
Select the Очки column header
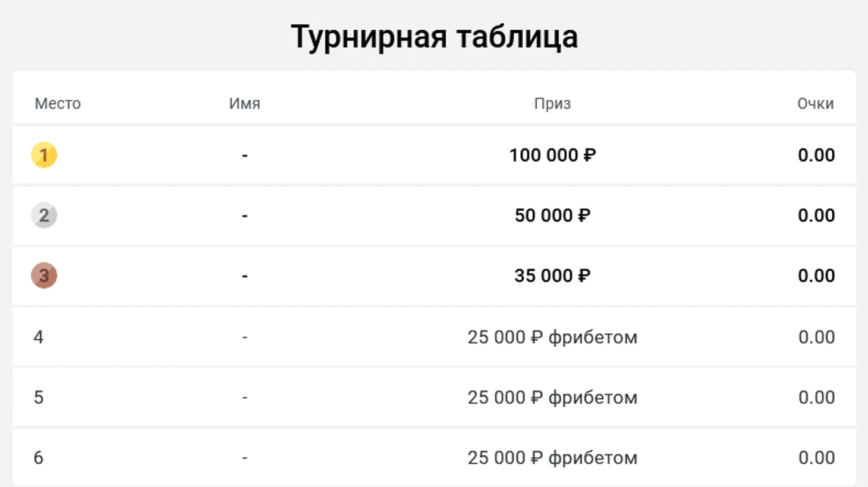[816, 103]
